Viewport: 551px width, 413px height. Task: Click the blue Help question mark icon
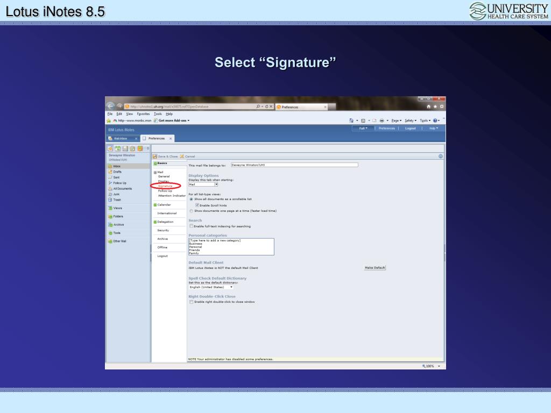[435, 120]
